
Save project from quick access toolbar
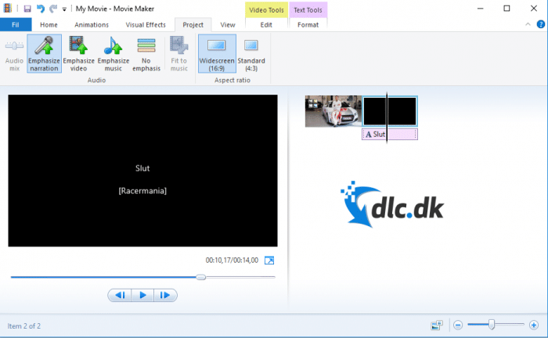click(27, 9)
